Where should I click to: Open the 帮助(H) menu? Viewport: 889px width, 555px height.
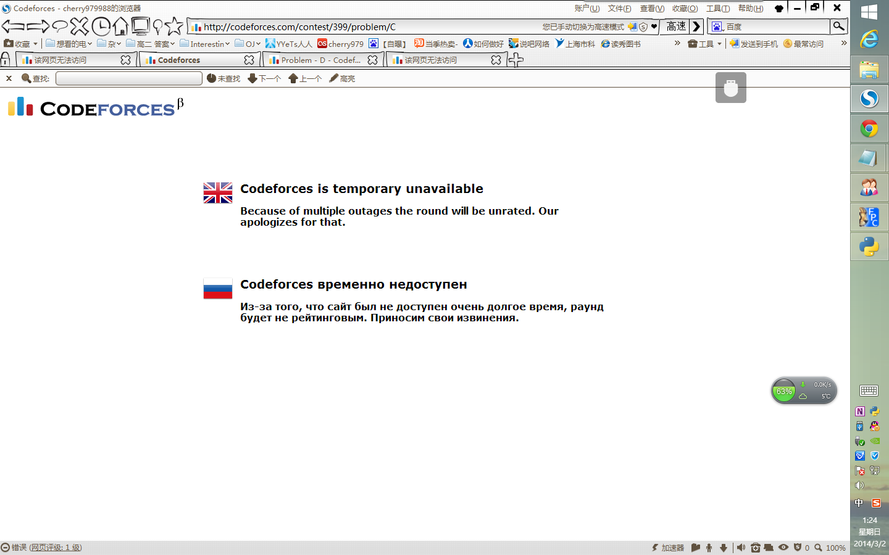click(750, 8)
